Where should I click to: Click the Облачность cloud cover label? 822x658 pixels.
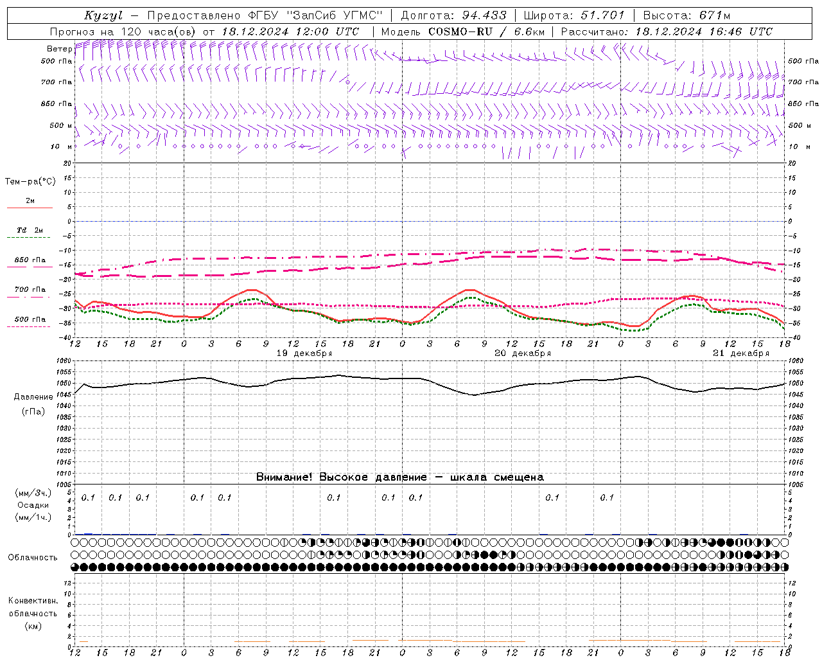click(x=33, y=558)
